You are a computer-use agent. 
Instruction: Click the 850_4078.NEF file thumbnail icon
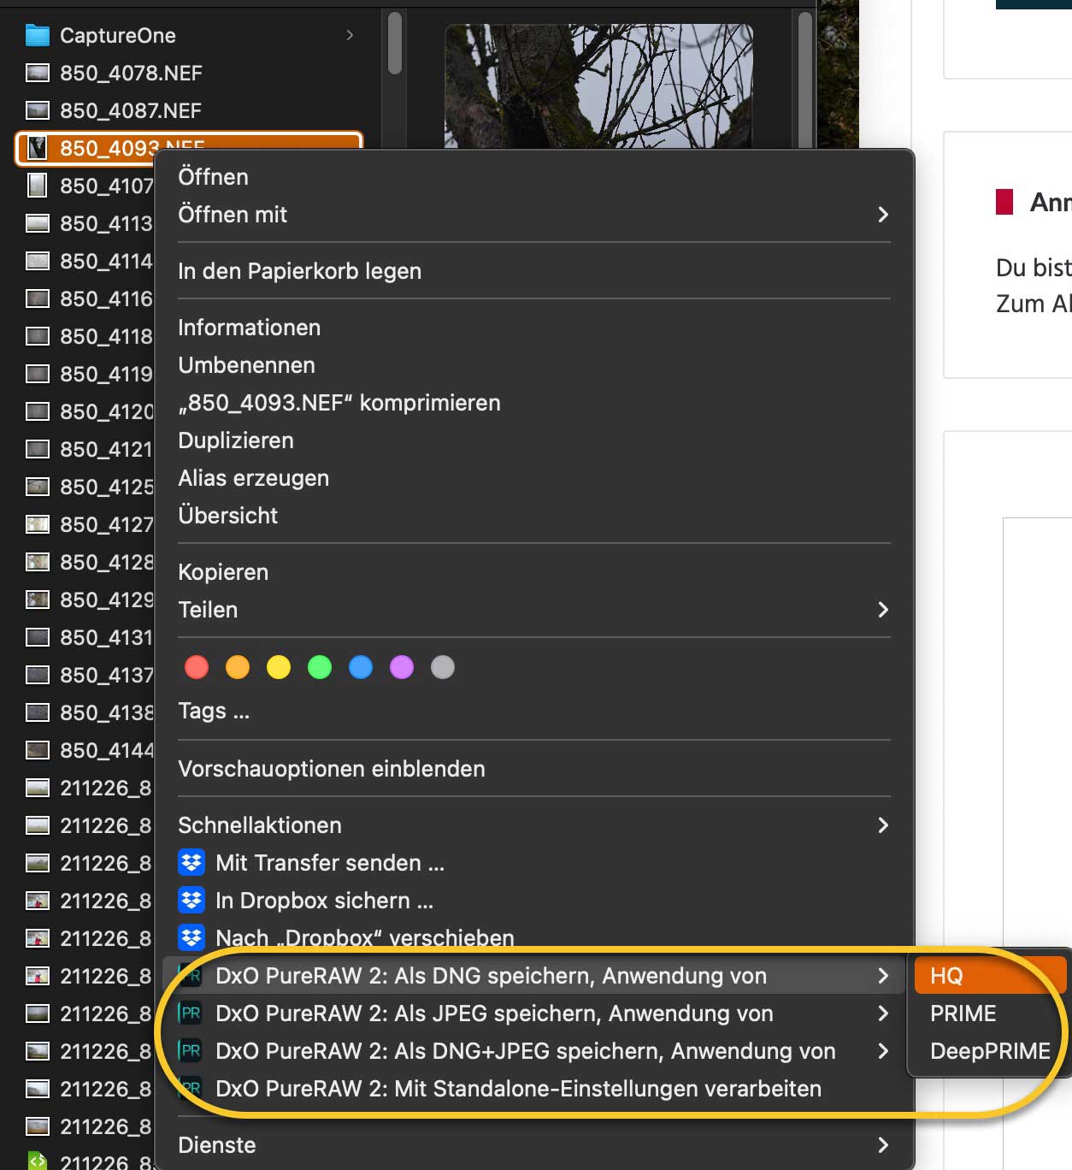(x=38, y=73)
